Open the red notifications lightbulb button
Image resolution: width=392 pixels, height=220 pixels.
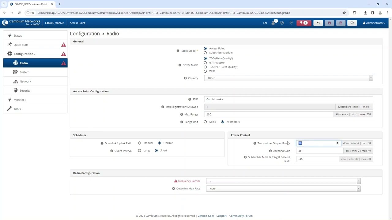[x=303, y=23]
